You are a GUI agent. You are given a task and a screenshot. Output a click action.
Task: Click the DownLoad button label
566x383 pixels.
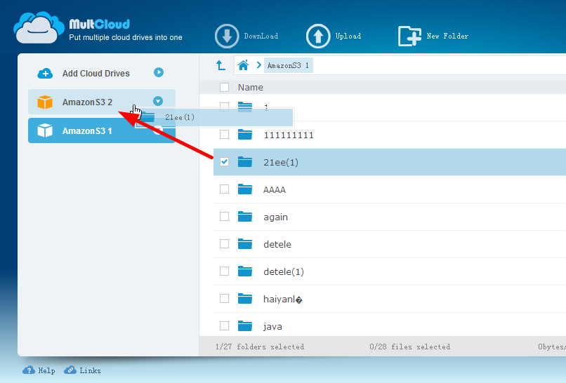pyautogui.click(x=261, y=36)
